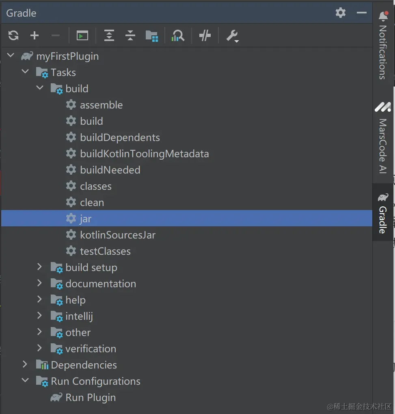Expand the other group
Image resolution: width=395 pixels, height=414 pixels.
[x=39, y=332]
